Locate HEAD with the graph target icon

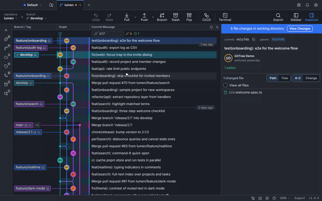[x=211, y=27]
